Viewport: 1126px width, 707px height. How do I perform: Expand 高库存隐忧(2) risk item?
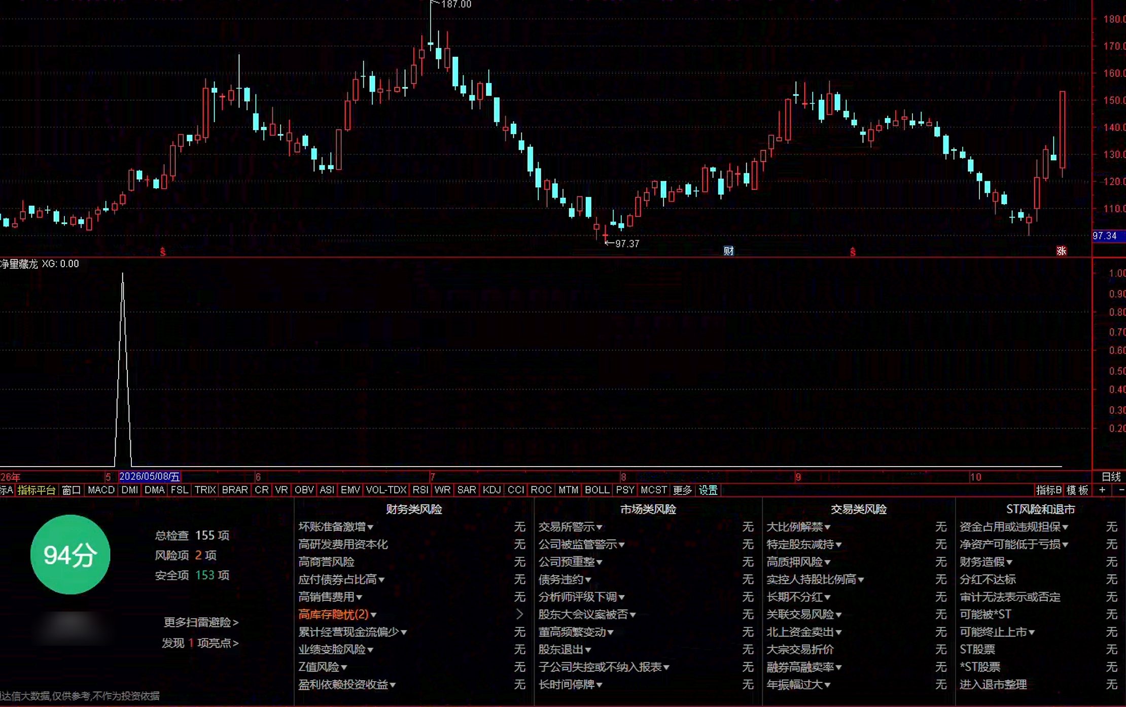point(337,614)
